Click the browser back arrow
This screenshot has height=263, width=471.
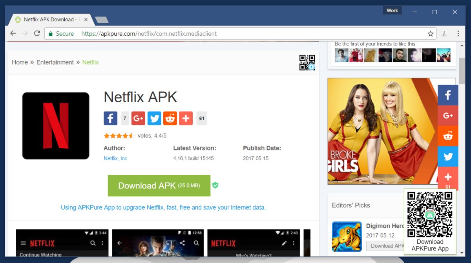pyautogui.click(x=13, y=33)
